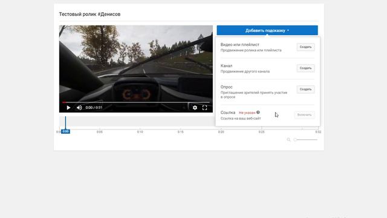Click the 0:20 timeline mark
The height and width of the screenshot is (218, 387).
(x=221, y=132)
